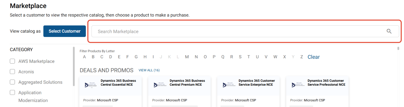The image size is (404, 107).
Task: Filter products by letter R
Action: point(232,57)
